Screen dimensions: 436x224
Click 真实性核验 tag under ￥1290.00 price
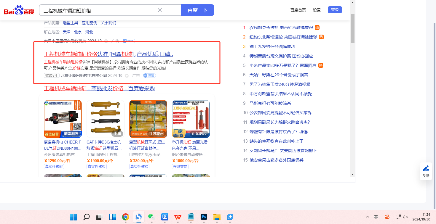tap(54, 167)
